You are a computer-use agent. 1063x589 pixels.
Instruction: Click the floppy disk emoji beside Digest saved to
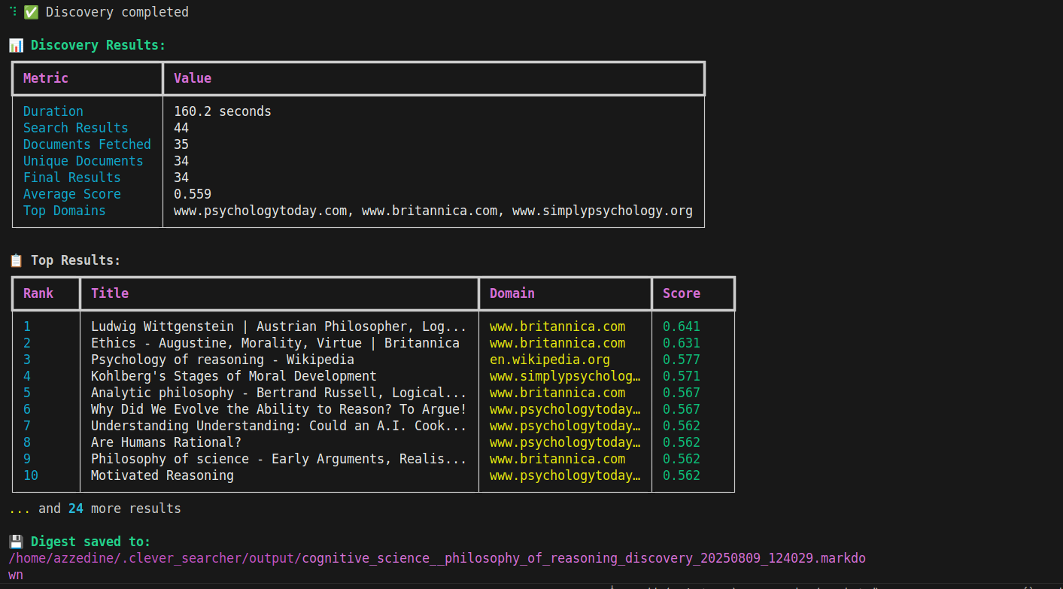pyautogui.click(x=16, y=542)
